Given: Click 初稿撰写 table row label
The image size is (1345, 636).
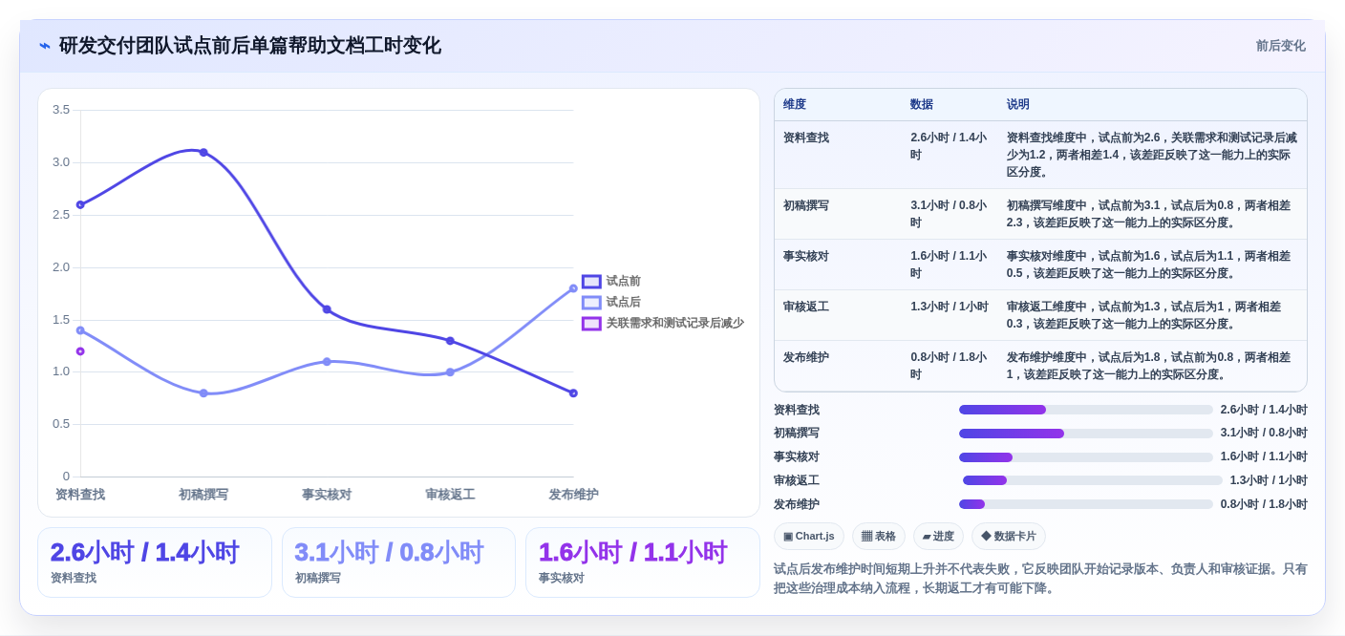Looking at the screenshot, I should [806, 206].
